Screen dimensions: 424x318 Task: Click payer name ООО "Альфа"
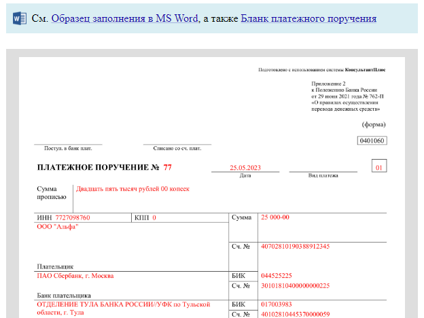(x=58, y=226)
